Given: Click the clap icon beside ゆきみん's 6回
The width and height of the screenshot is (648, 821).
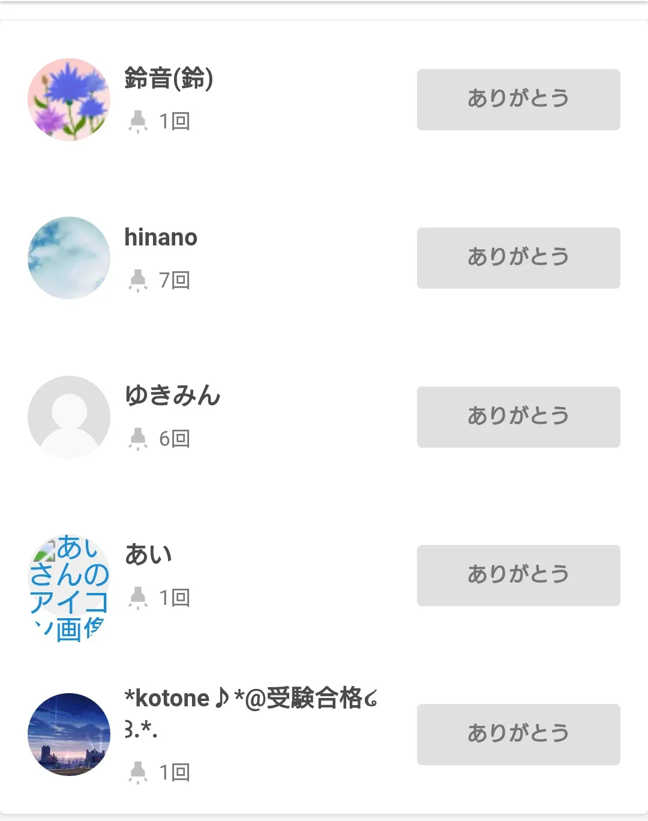Looking at the screenshot, I should [x=138, y=439].
